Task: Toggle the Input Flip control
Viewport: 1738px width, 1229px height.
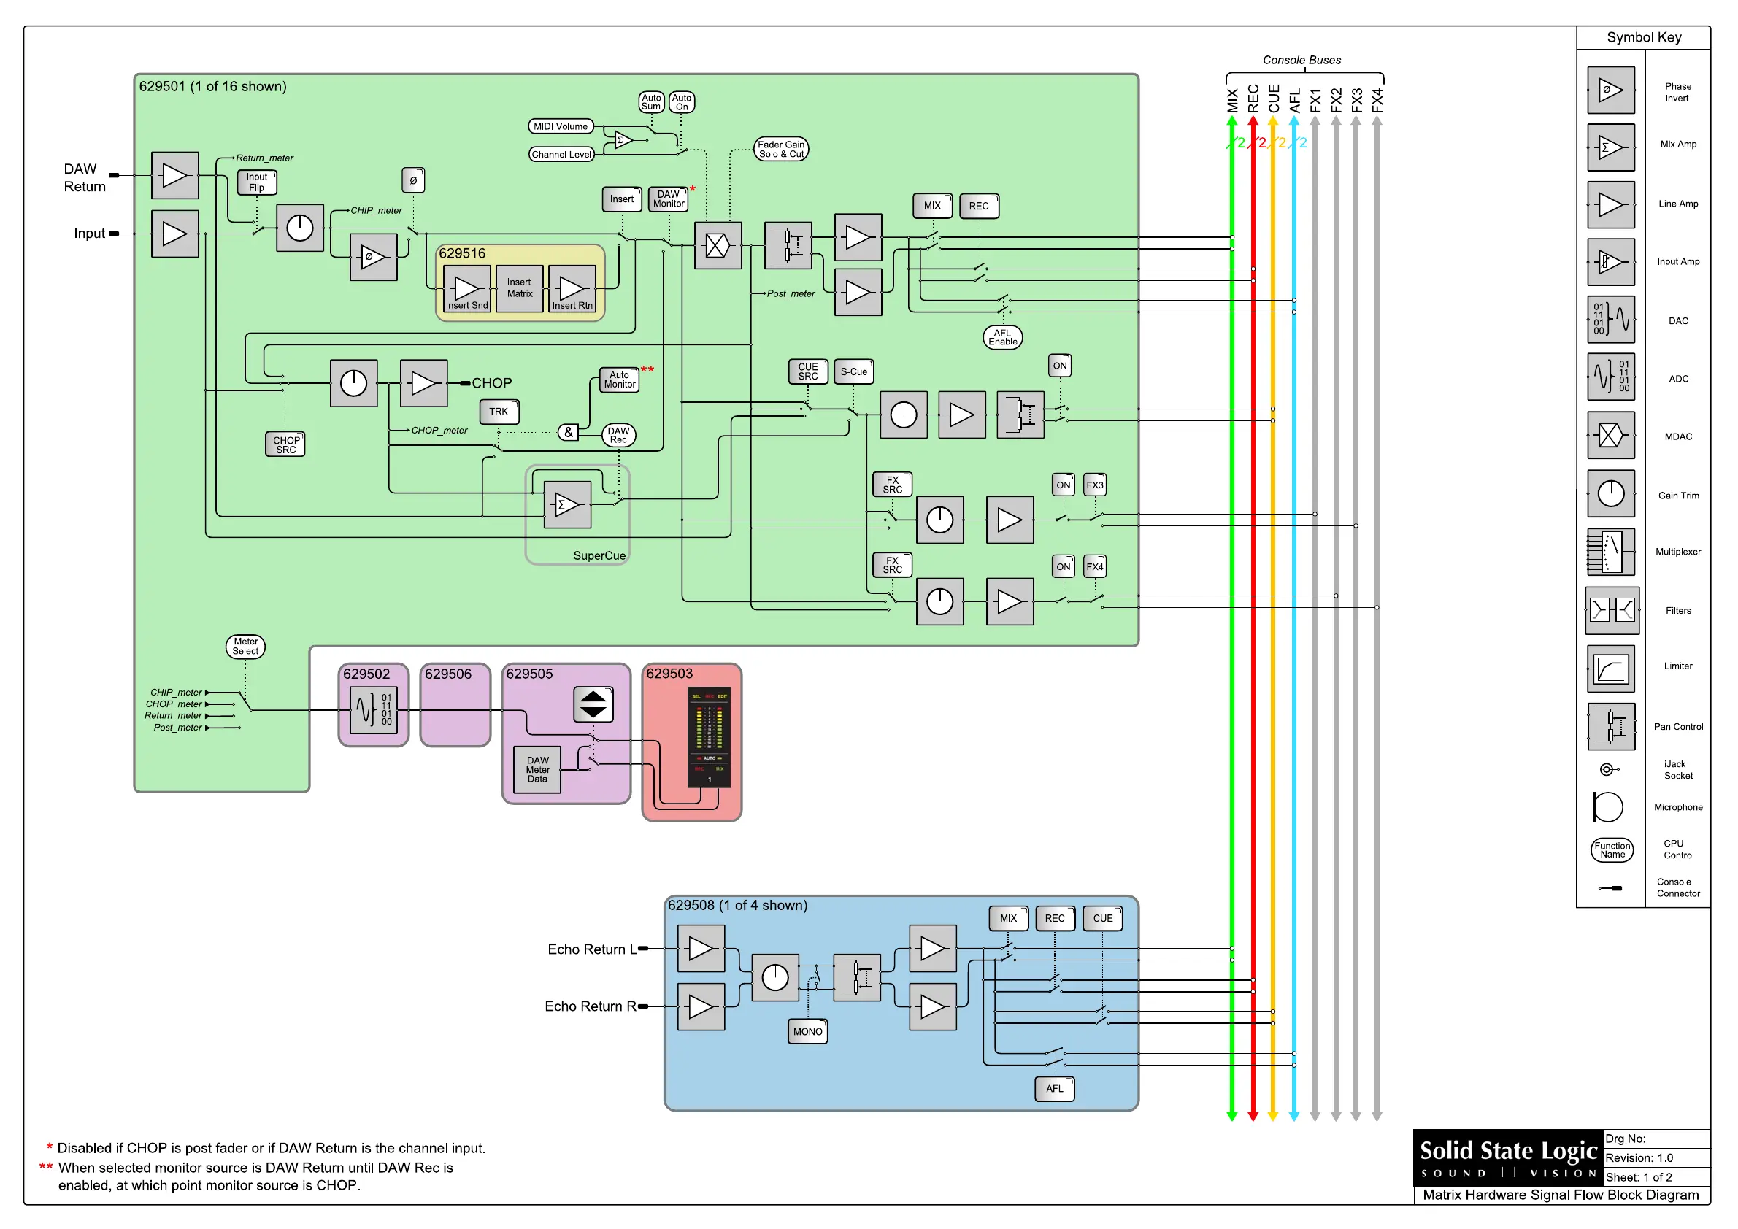Action: [x=257, y=182]
